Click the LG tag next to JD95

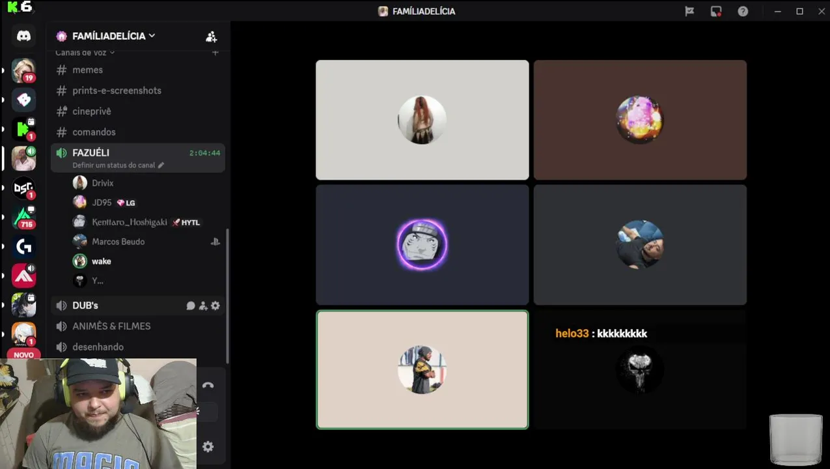(x=126, y=203)
